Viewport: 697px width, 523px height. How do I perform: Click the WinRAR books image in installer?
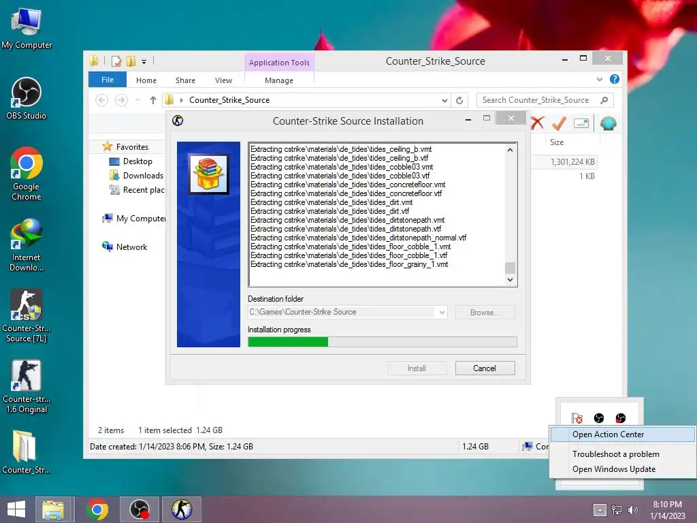[208, 174]
